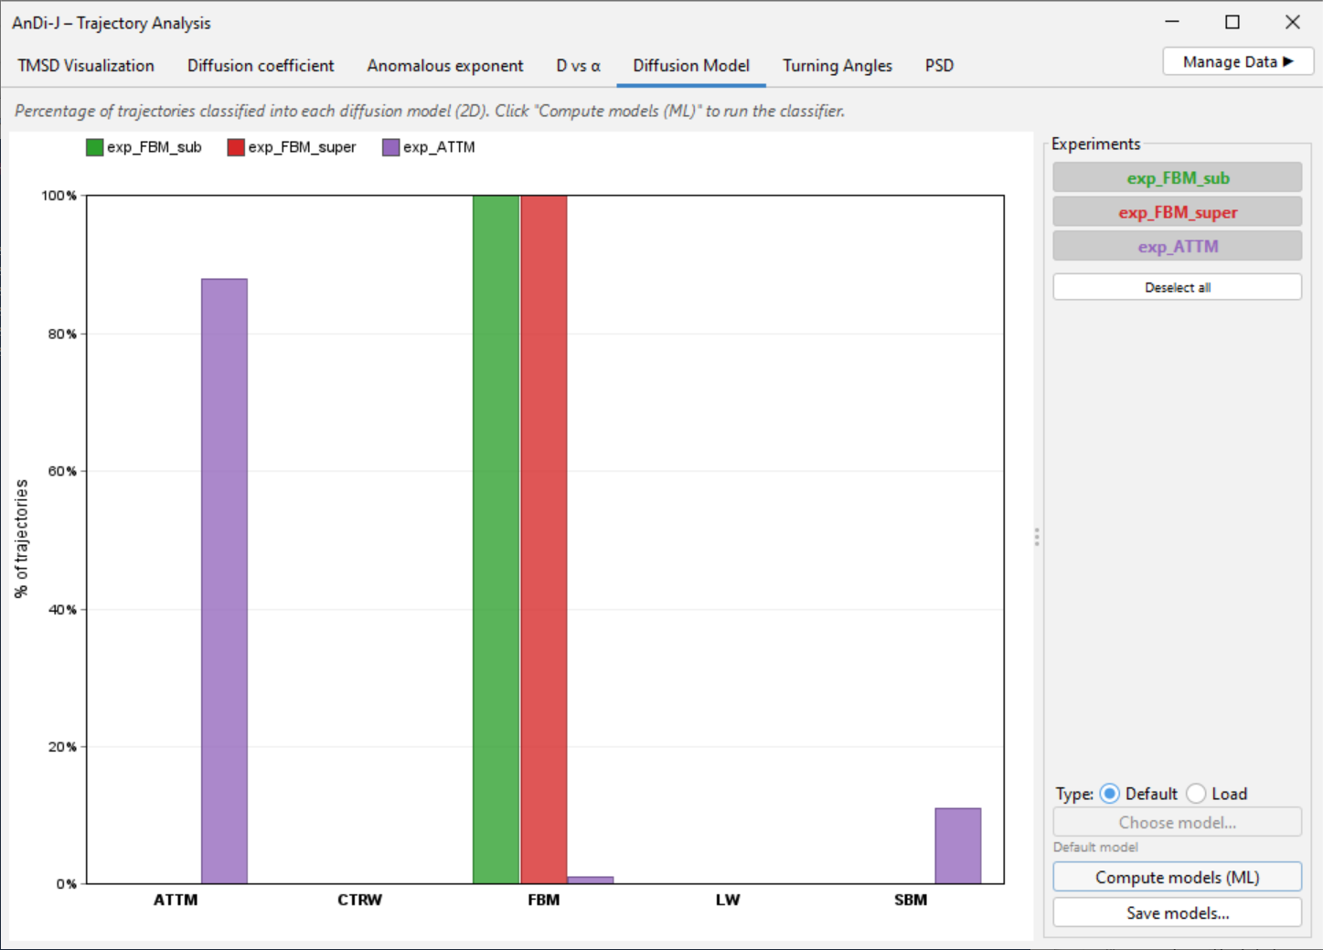The width and height of the screenshot is (1323, 950).
Task: Click the FBM x-axis label
Action: tap(543, 900)
